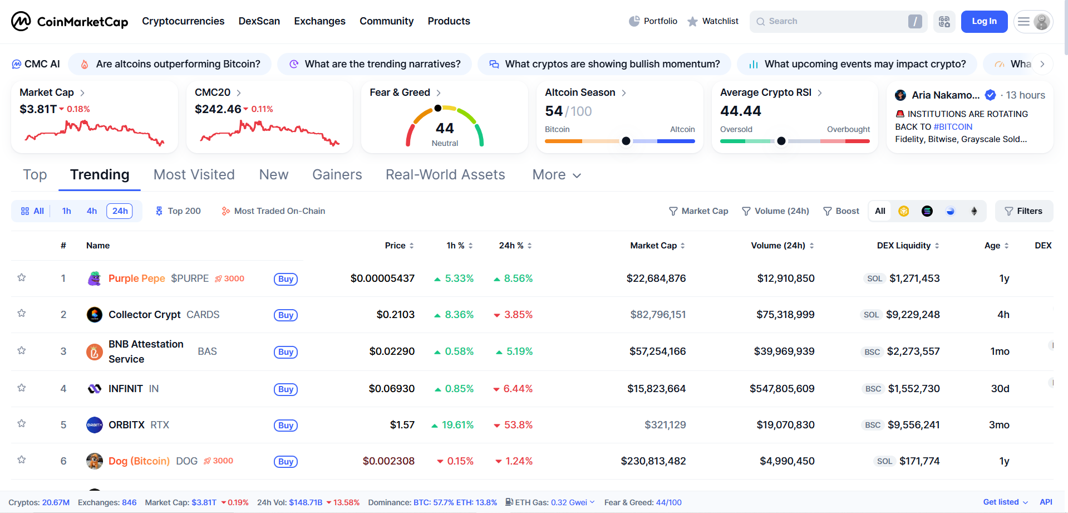
Task: Open the Boost filter dropdown
Action: 841,211
